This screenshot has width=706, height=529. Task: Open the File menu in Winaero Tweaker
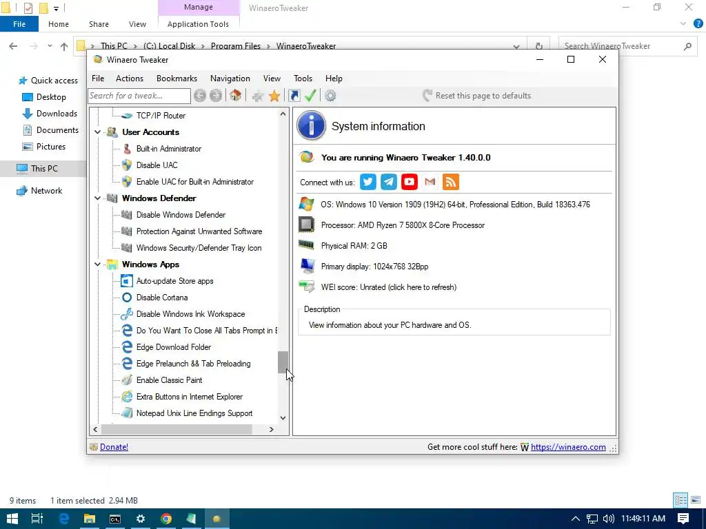(x=98, y=79)
